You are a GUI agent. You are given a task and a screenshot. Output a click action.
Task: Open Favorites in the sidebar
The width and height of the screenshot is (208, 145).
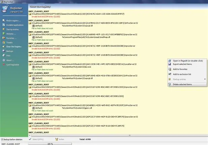pyautogui.click(x=11, y=38)
